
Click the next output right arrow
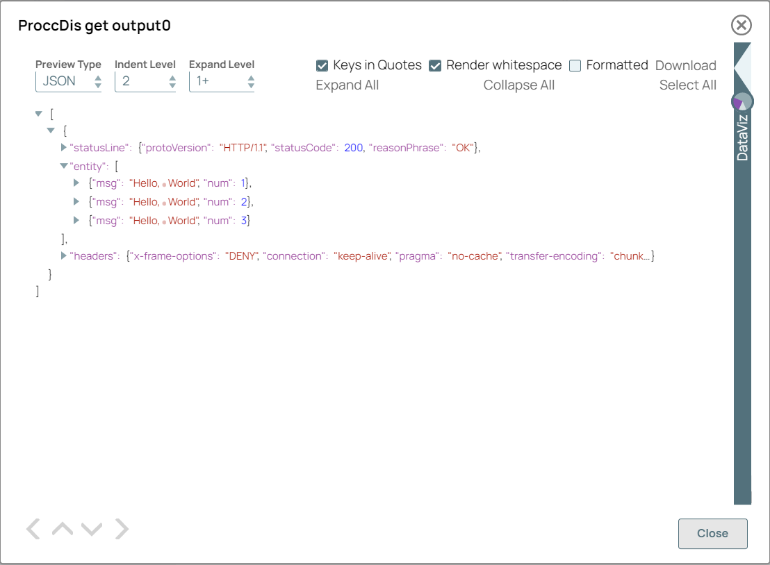click(122, 529)
